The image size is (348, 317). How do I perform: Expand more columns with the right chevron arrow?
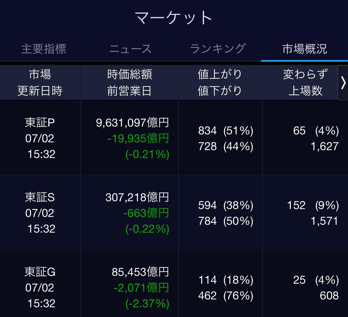point(343,83)
